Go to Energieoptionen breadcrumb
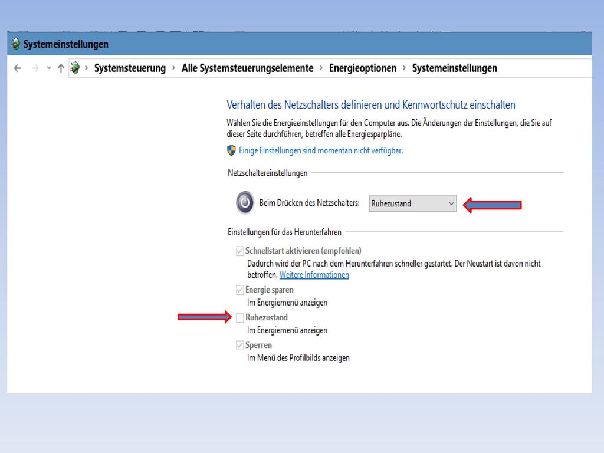Image resolution: width=604 pixels, height=453 pixels. pyautogui.click(x=363, y=68)
